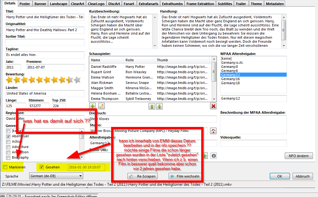Open the DiscArt tab
318x197 pixels.
[x=114, y=4]
